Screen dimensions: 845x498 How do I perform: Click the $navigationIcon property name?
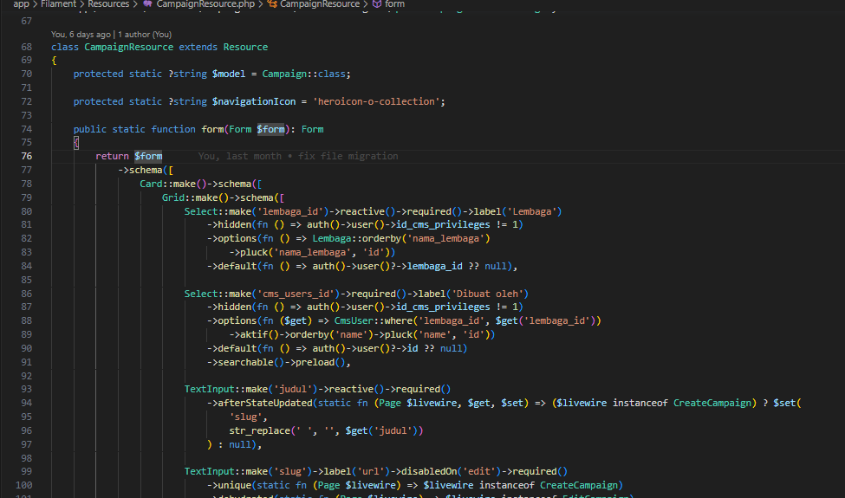[254, 101]
